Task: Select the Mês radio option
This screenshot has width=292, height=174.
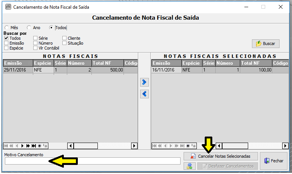Action: point(6,28)
